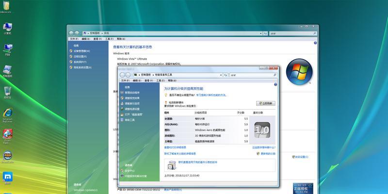The width and height of the screenshot is (388, 194).
Task: Open 远程设置(R) in System window
Action: tap(80, 56)
